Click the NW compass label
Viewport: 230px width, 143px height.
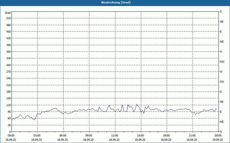click(x=222, y=62)
